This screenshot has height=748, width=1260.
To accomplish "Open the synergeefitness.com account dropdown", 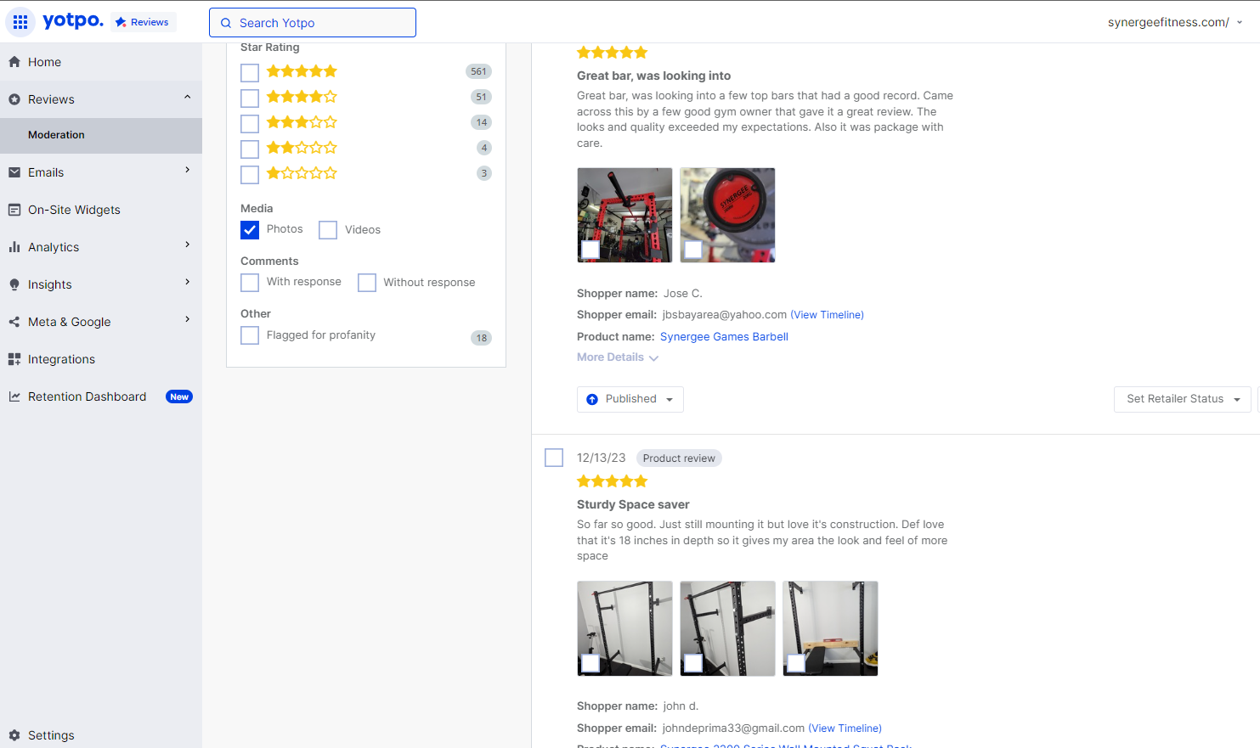I will click(1175, 22).
